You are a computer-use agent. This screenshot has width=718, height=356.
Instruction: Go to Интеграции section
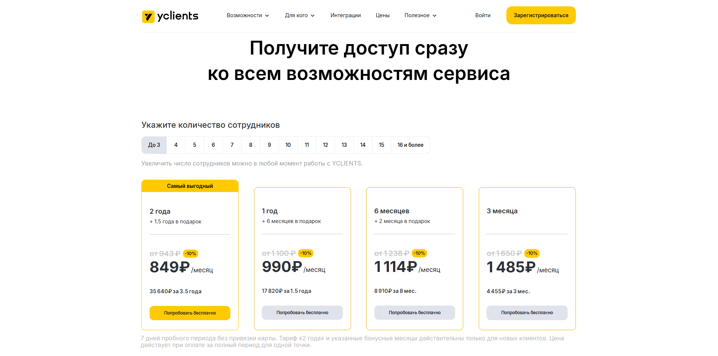[x=345, y=15]
